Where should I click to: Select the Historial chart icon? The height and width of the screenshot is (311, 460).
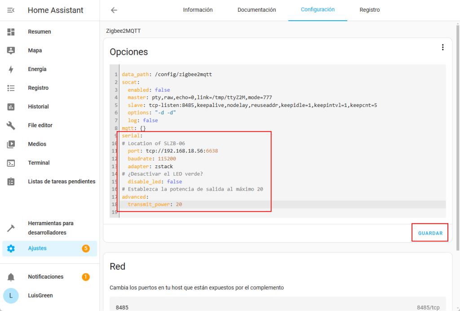11,107
